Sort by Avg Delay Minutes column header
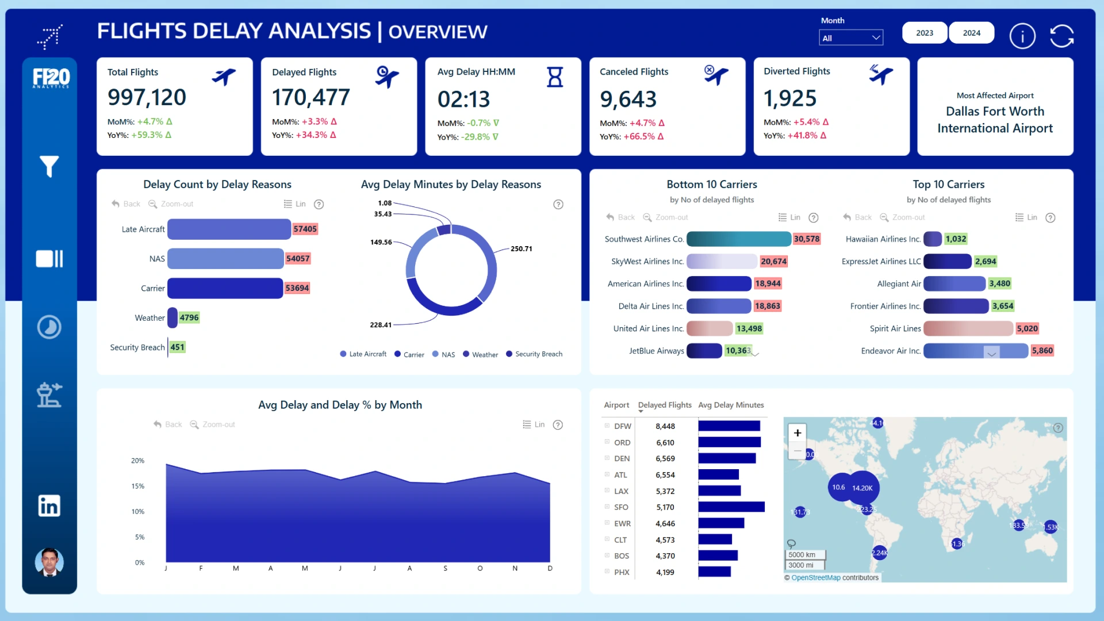Image resolution: width=1104 pixels, height=621 pixels. coord(731,405)
